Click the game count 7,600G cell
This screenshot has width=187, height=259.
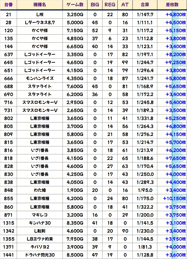click(x=75, y=87)
